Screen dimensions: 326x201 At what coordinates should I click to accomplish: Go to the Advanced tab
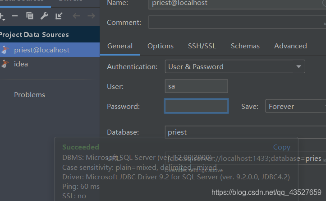(290, 46)
